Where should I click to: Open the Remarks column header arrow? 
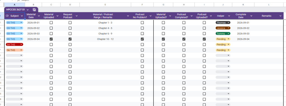(x=280, y=16)
